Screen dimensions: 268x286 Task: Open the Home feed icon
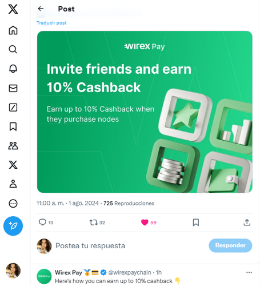click(13, 30)
